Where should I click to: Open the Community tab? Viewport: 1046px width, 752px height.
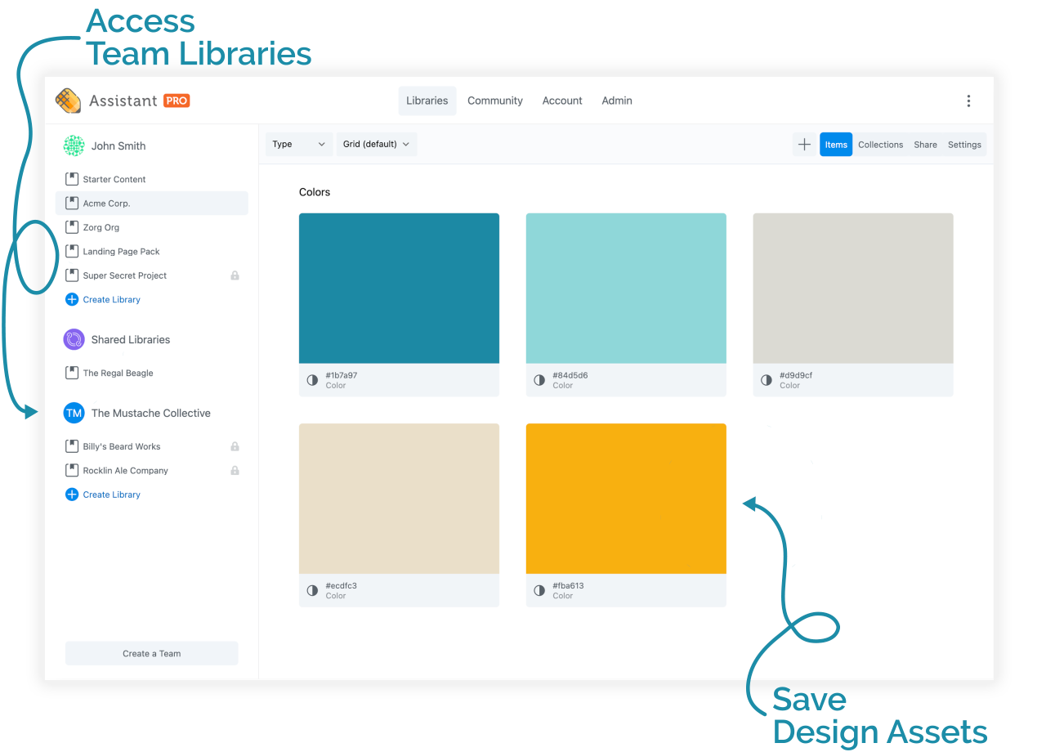[x=495, y=101]
